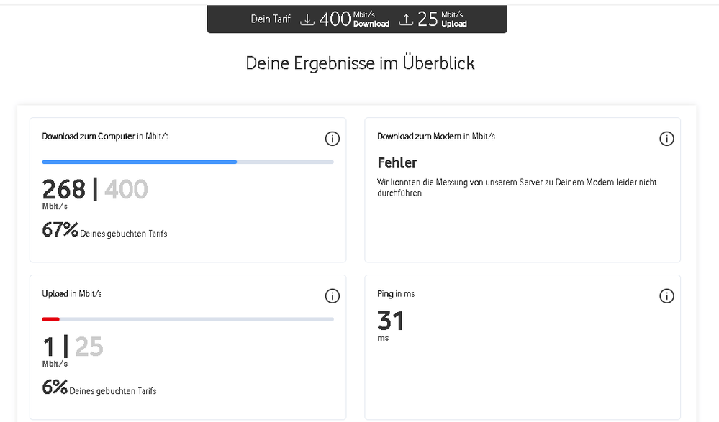The height and width of the screenshot is (422, 719).
Task: Click the 31 ms ping value
Action: [390, 321]
